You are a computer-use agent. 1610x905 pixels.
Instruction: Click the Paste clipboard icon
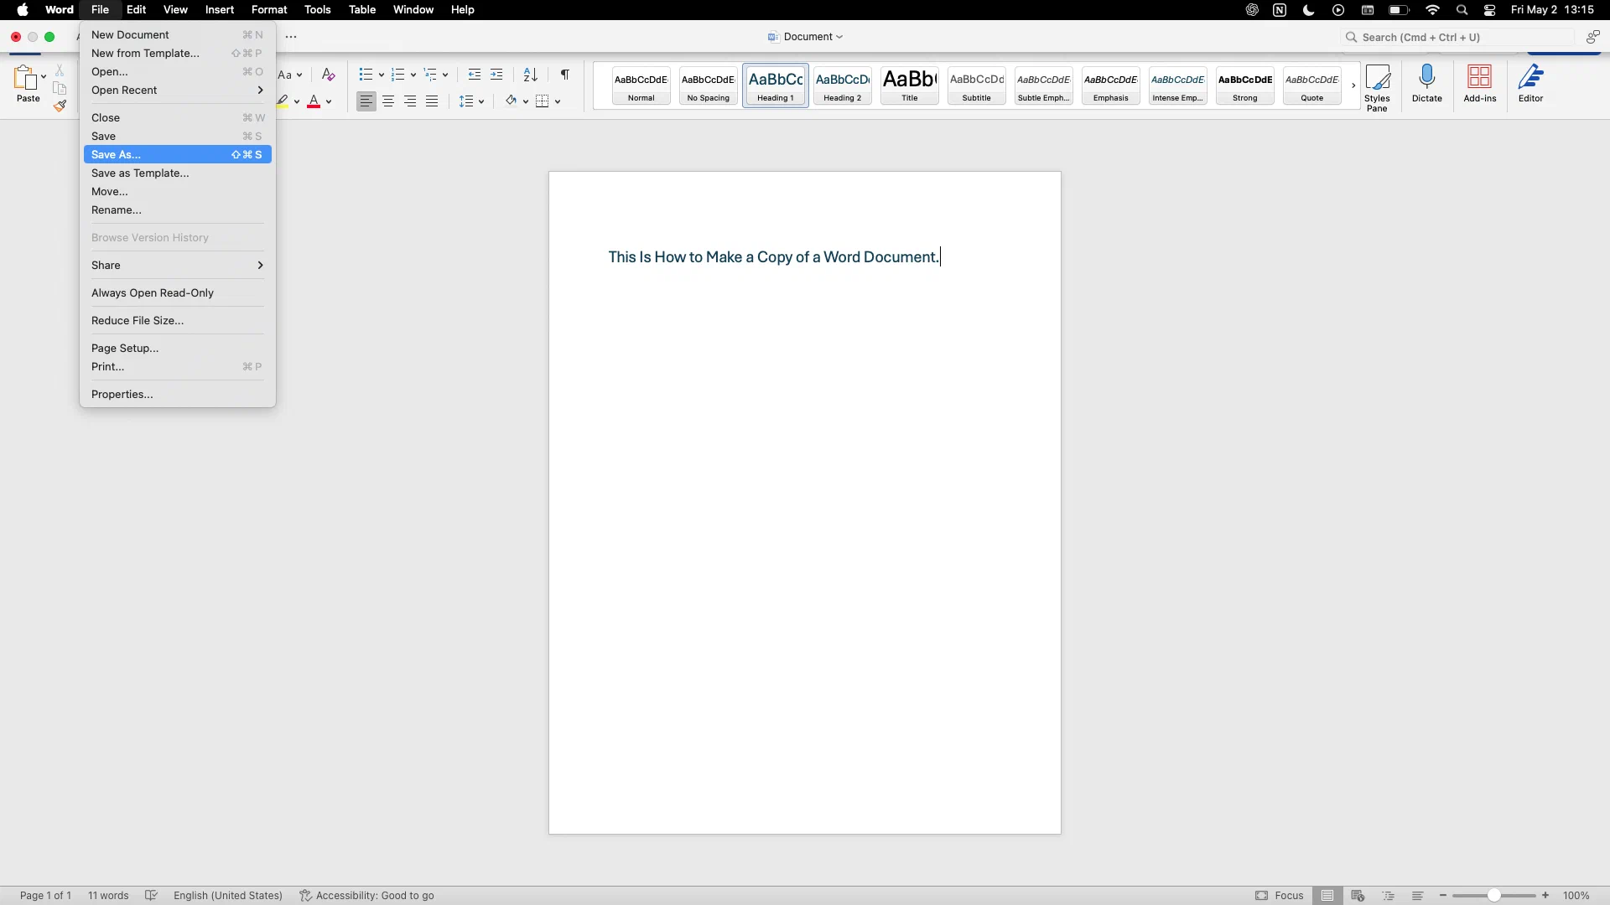click(25, 78)
